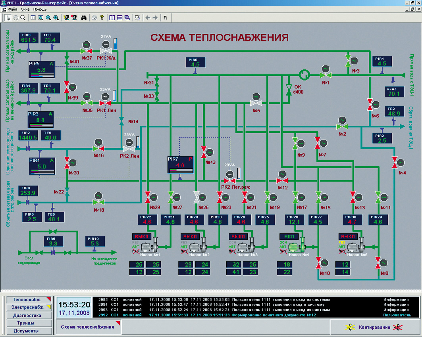Open the Файл menu
The image size is (422, 337).
(x=13, y=10)
